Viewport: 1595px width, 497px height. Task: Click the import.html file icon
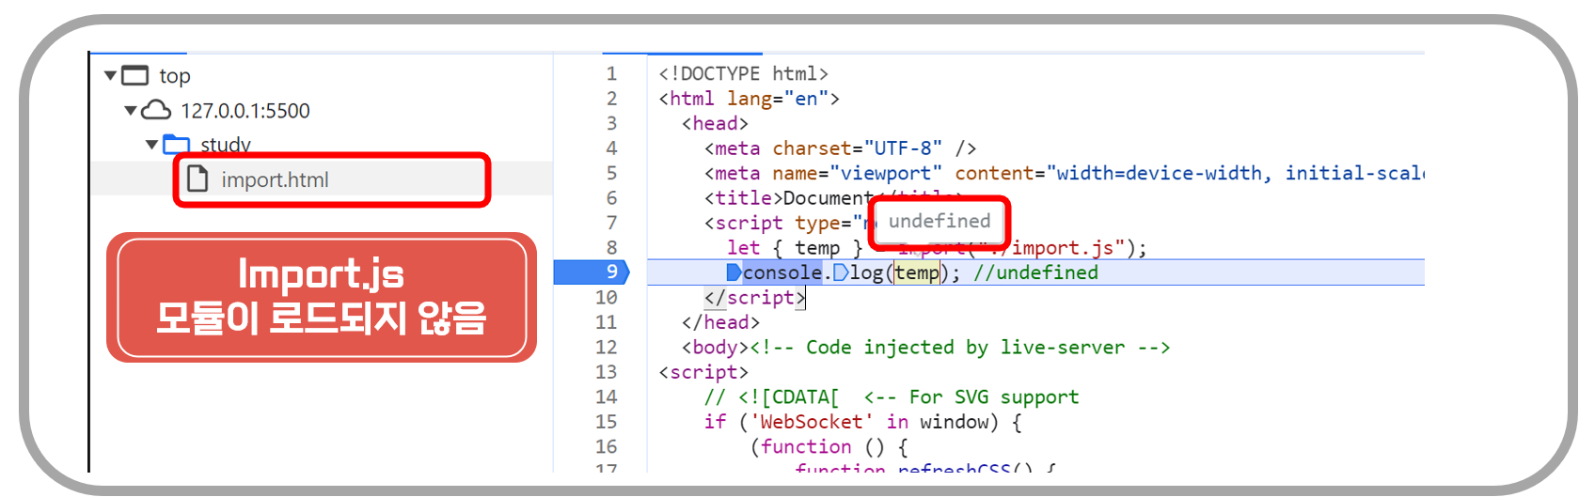coord(197,179)
